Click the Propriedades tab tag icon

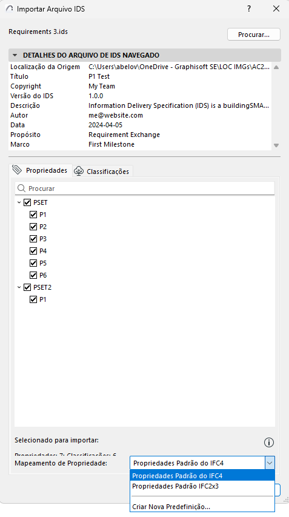pos(17,170)
